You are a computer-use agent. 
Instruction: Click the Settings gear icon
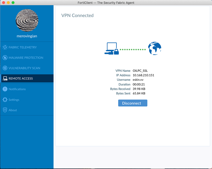[5, 100]
